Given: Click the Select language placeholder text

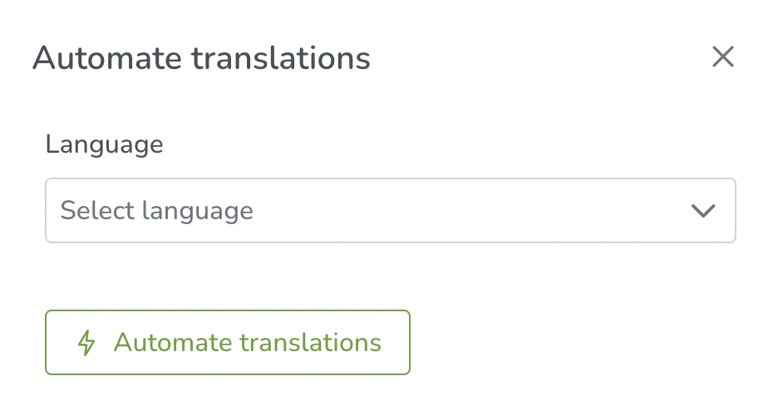Looking at the screenshot, I should [157, 211].
